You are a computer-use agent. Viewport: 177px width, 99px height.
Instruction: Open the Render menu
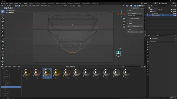point(11,3)
